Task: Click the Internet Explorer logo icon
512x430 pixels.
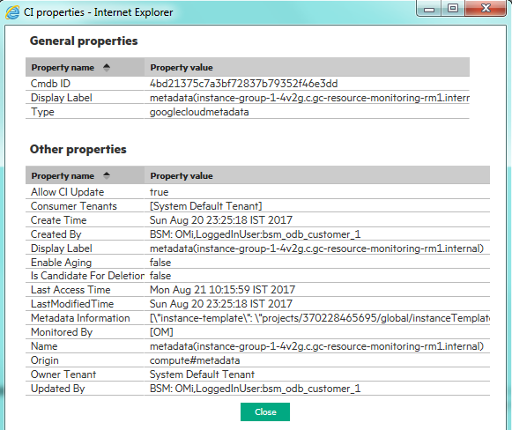Action: coord(12,12)
